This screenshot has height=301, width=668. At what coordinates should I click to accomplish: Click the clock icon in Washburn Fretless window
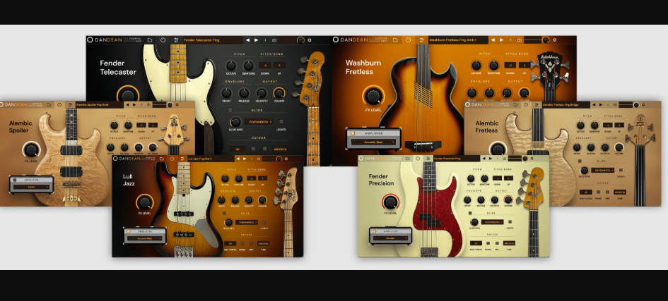point(409,40)
